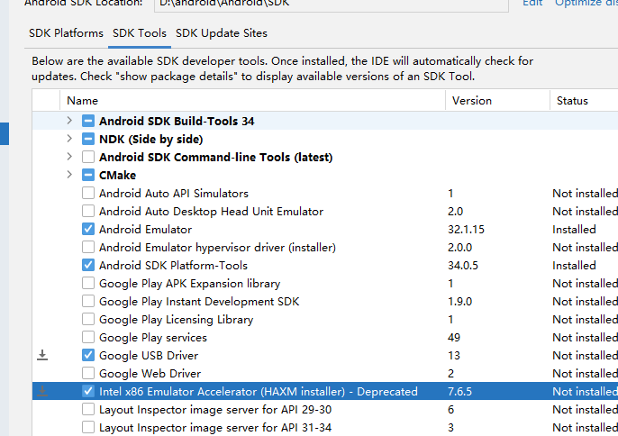Click version 49 of Google Play services
Image resolution: width=618 pixels, height=436 pixels.
tap(454, 338)
